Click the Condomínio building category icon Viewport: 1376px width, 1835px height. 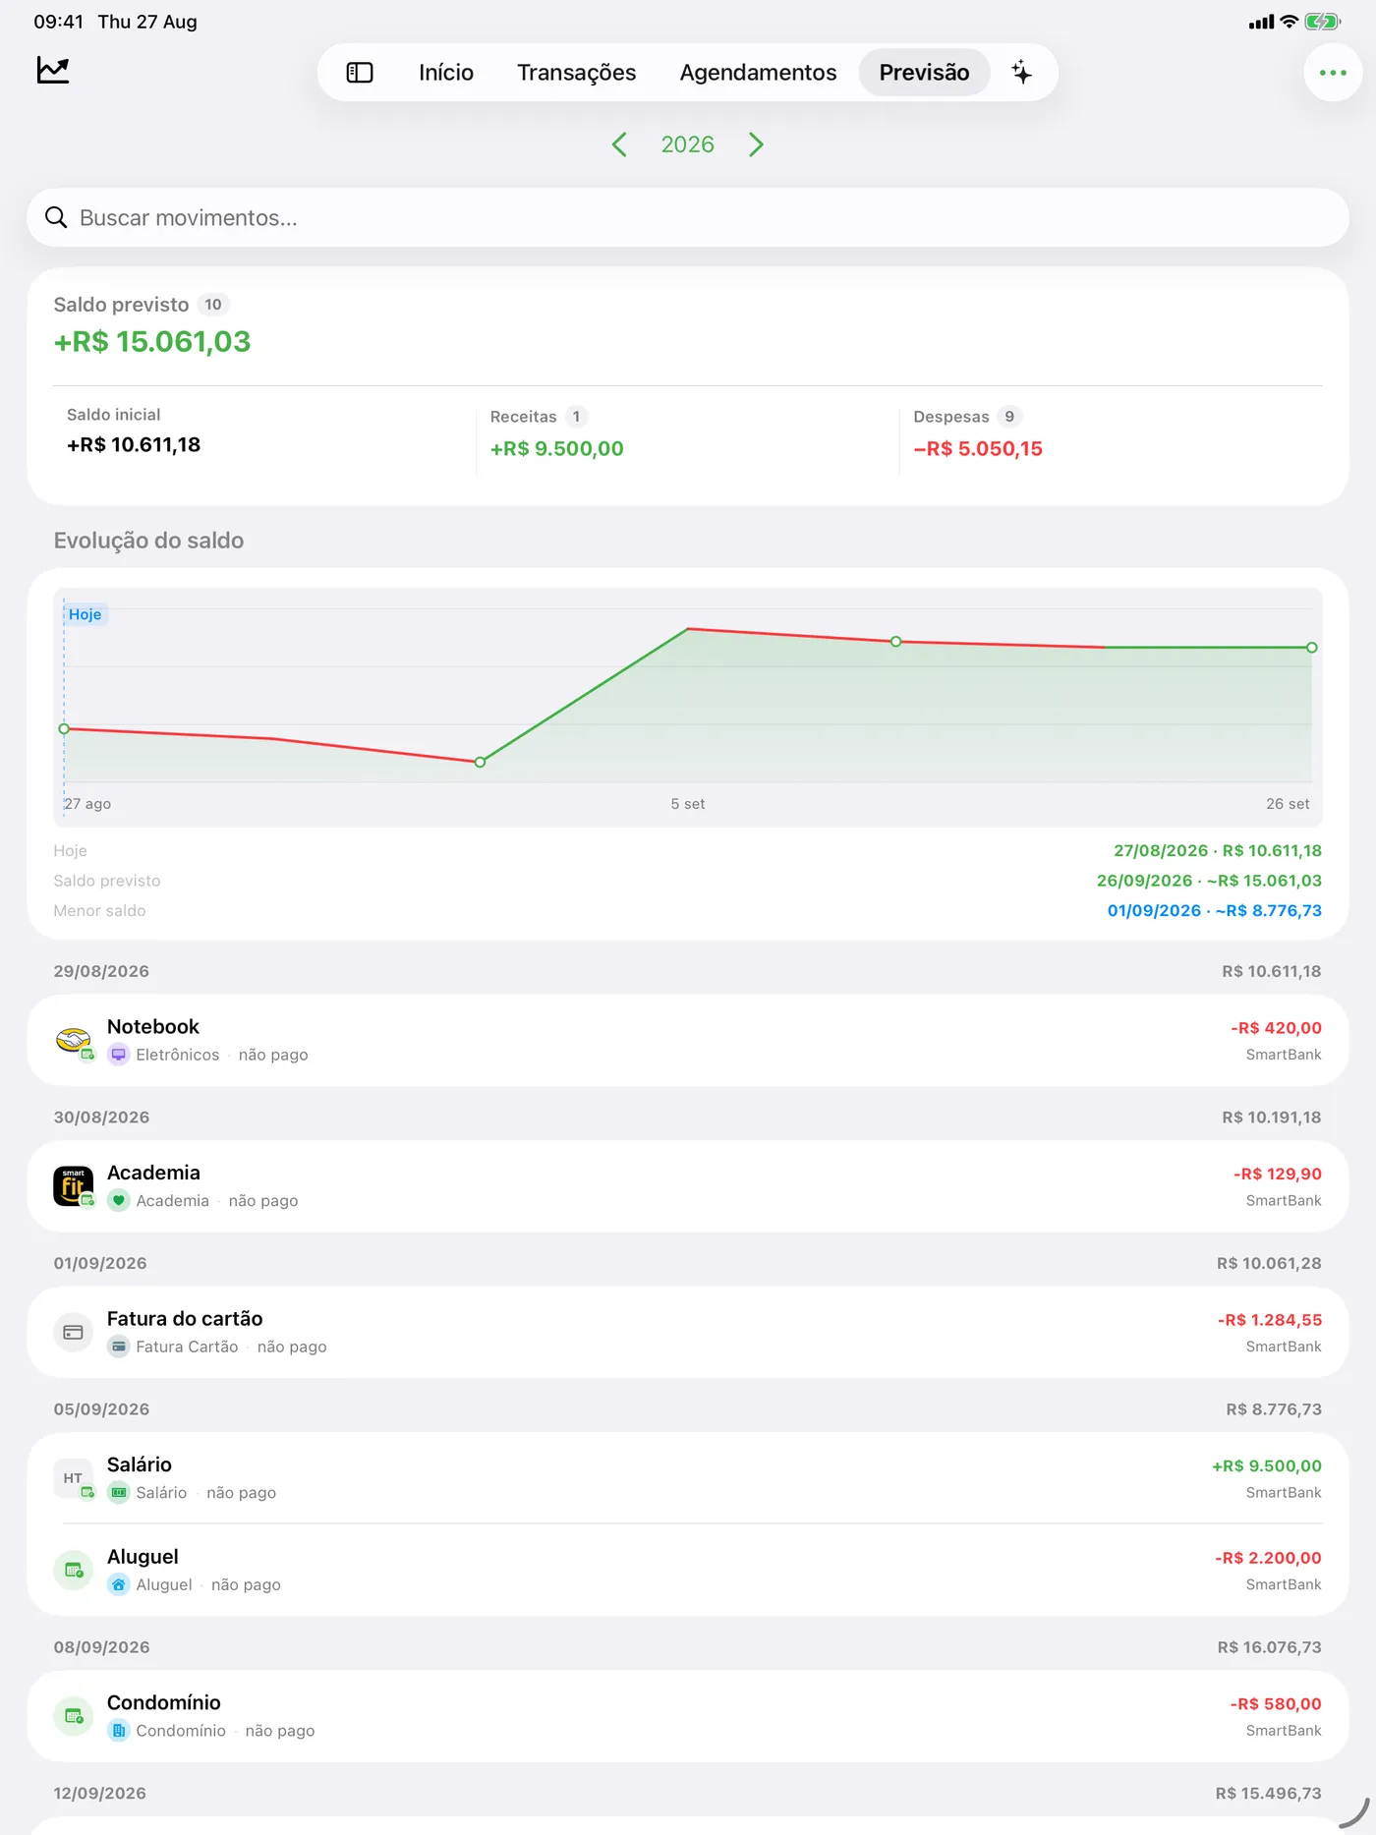(x=118, y=1731)
